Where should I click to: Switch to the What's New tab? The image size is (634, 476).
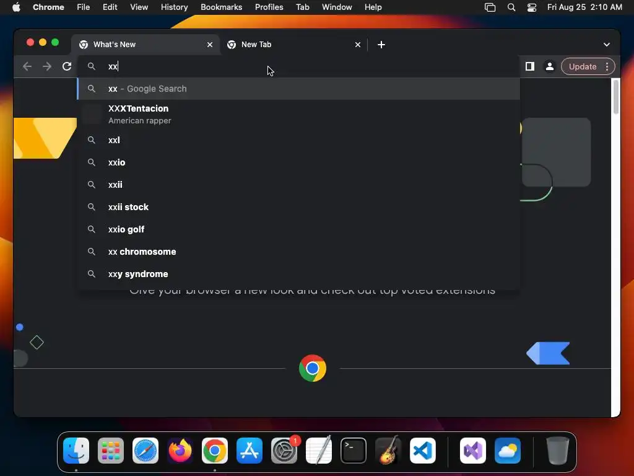tap(145, 45)
